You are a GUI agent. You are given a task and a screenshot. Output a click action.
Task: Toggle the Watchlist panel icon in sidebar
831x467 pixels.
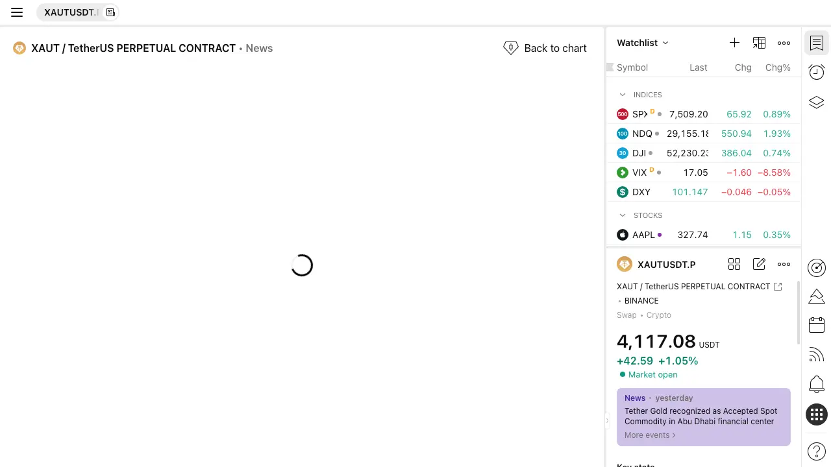point(817,43)
